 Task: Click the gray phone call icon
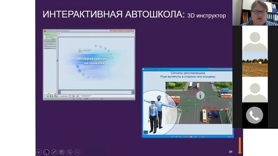tap(255, 115)
